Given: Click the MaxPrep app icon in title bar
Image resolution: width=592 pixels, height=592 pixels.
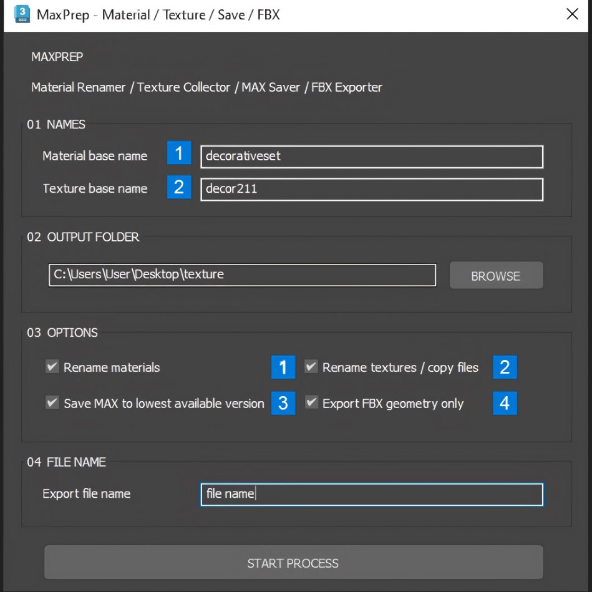Looking at the screenshot, I should point(22,14).
